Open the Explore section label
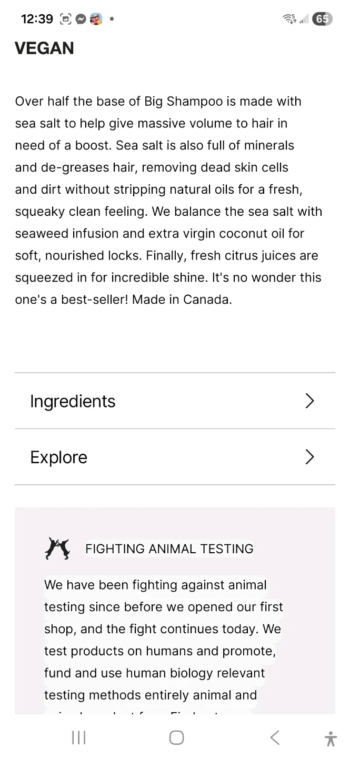The height and width of the screenshot is (758, 350). [x=58, y=457]
